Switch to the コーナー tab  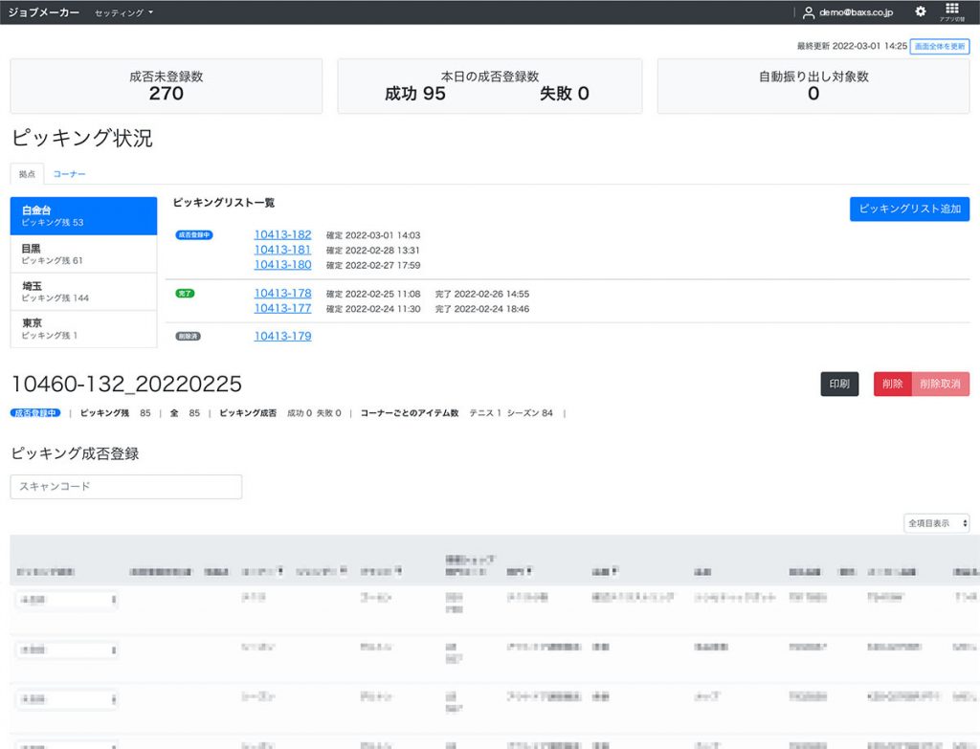coord(70,173)
